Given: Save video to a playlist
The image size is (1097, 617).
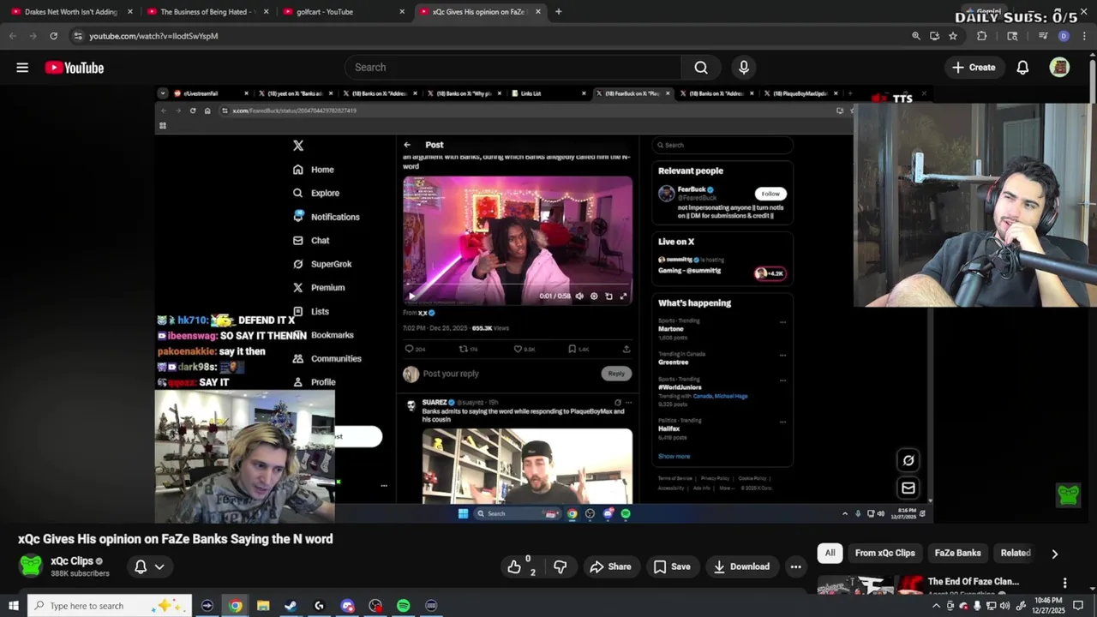Looking at the screenshot, I should pos(671,566).
